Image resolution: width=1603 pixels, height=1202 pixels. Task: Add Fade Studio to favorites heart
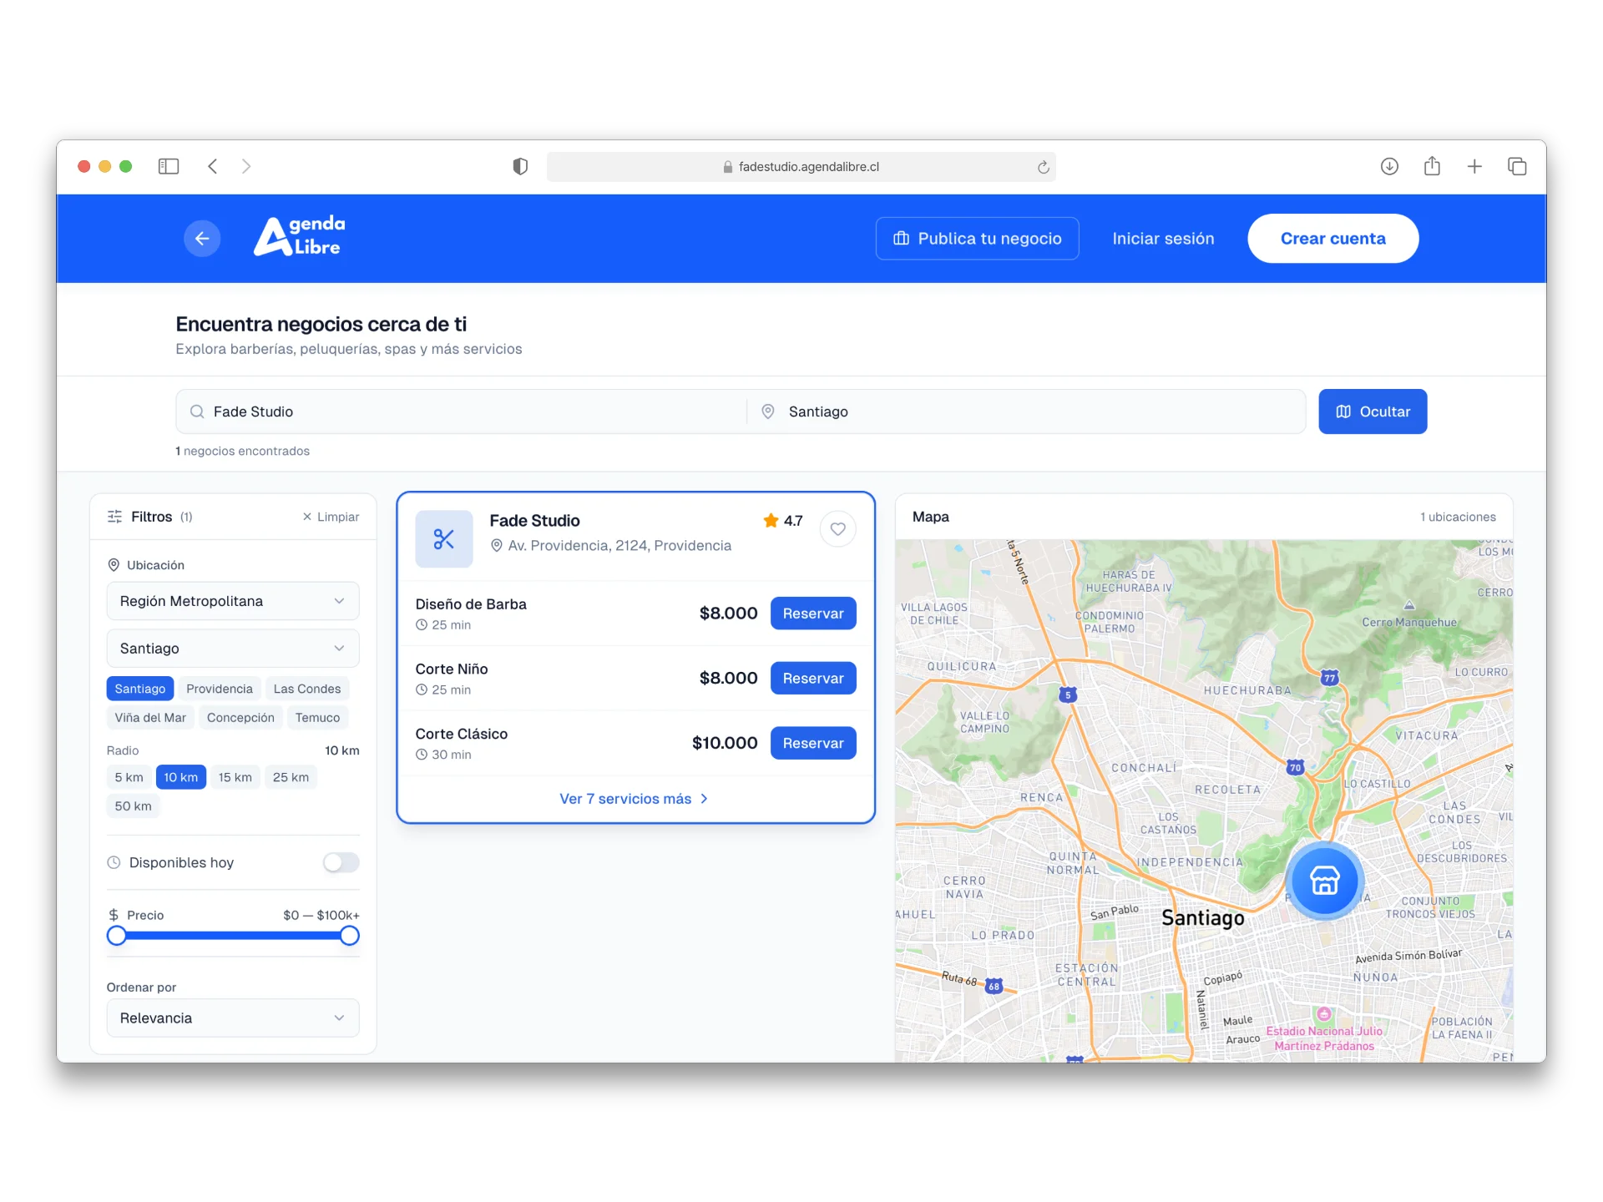[837, 529]
